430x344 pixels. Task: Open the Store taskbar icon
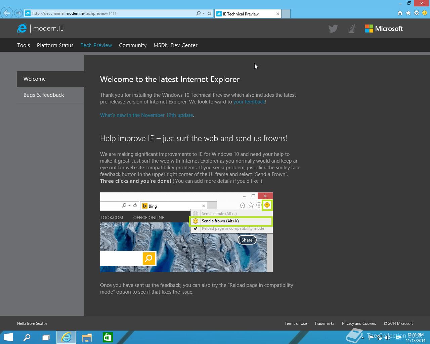tap(107, 337)
